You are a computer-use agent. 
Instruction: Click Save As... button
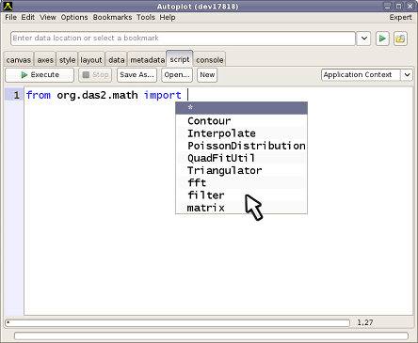tap(137, 75)
